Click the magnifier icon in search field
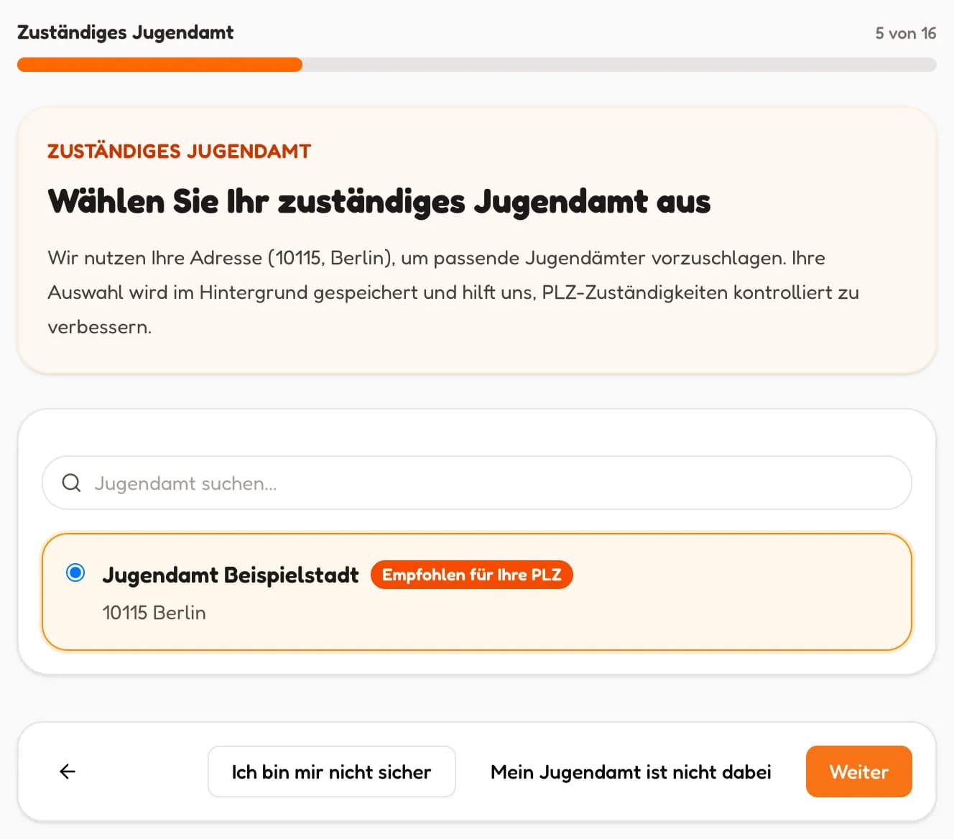 coord(71,483)
